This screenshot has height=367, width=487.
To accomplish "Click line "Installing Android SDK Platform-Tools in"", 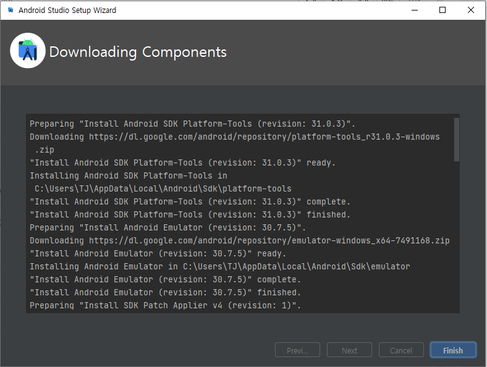I will (x=129, y=175).
